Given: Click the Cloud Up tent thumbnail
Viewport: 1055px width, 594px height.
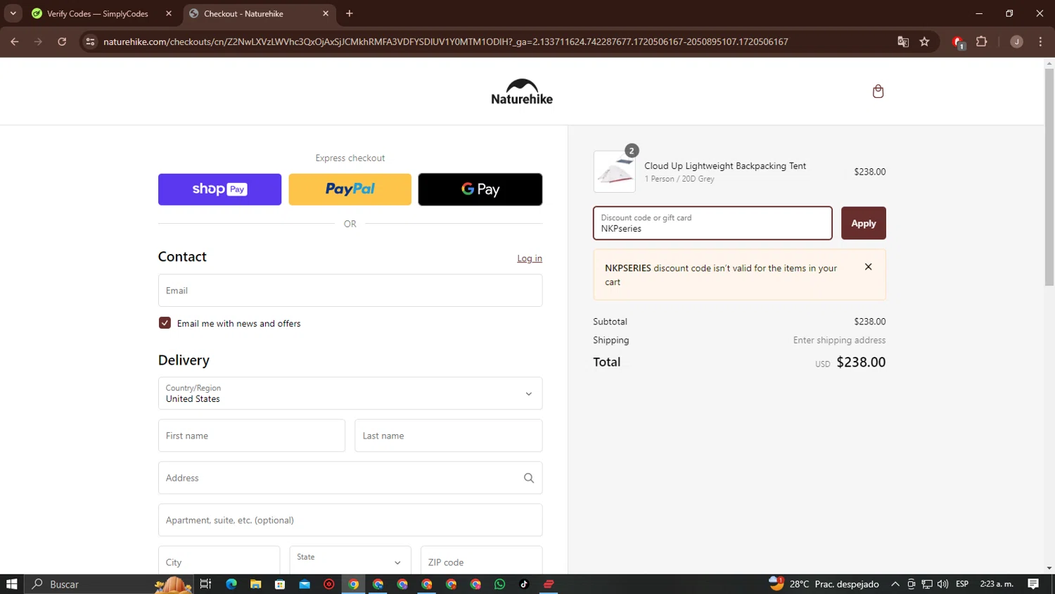Looking at the screenshot, I should point(615,171).
